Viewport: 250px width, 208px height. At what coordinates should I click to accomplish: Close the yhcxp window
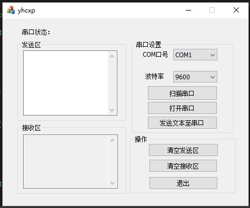tap(236, 10)
